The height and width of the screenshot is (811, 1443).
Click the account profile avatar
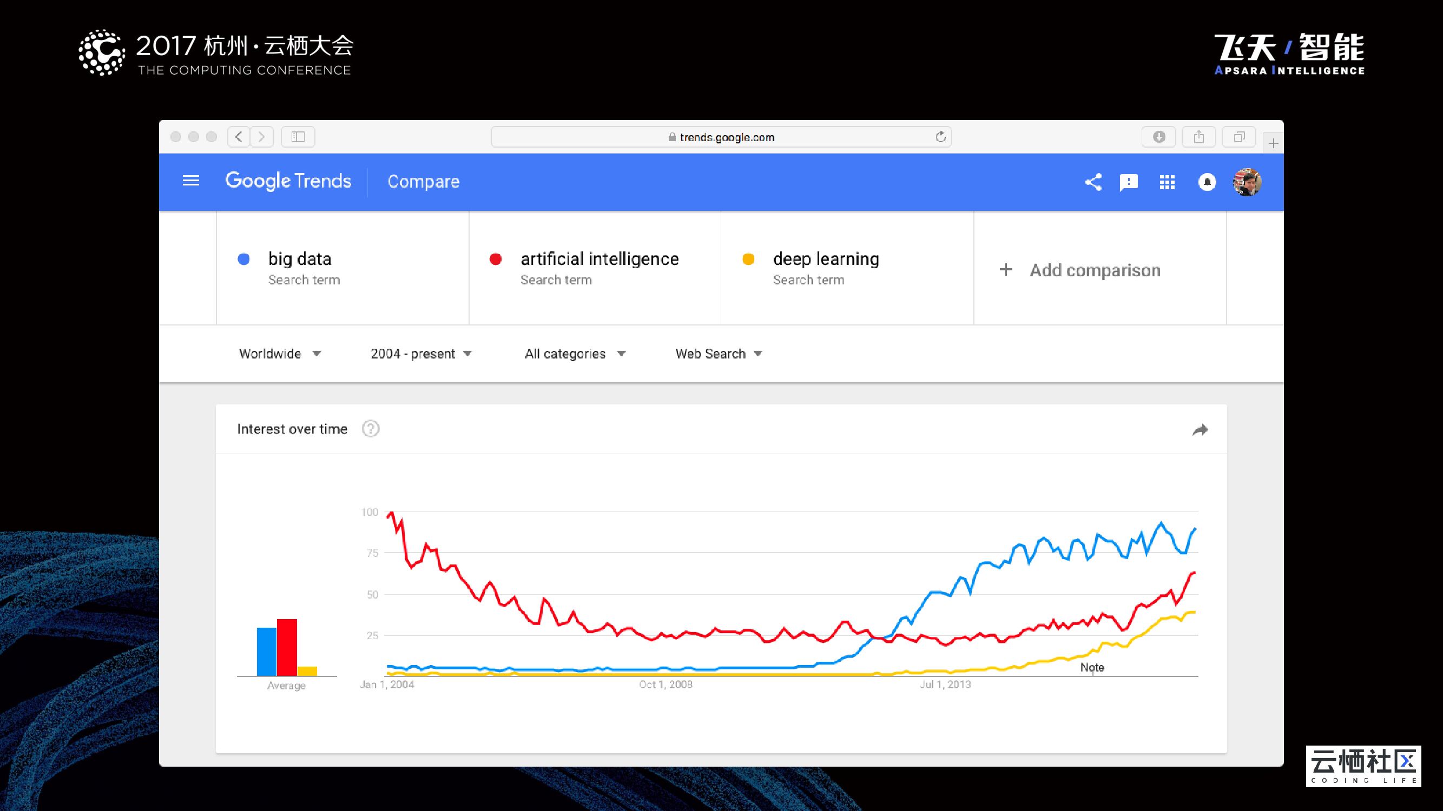click(1247, 182)
